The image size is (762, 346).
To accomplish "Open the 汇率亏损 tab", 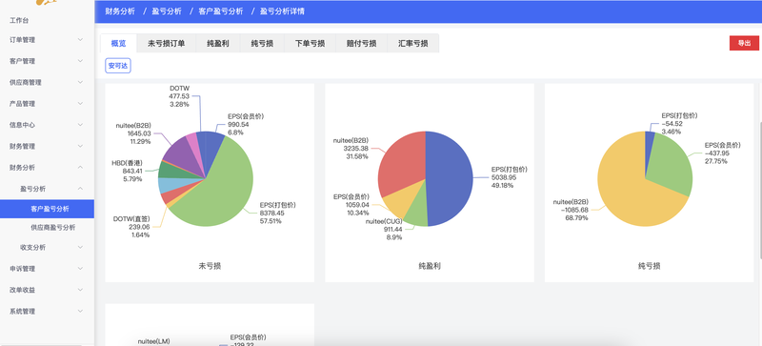I will [x=413, y=43].
